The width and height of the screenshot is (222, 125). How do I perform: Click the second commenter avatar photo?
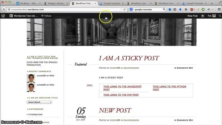[x=31, y=87]
